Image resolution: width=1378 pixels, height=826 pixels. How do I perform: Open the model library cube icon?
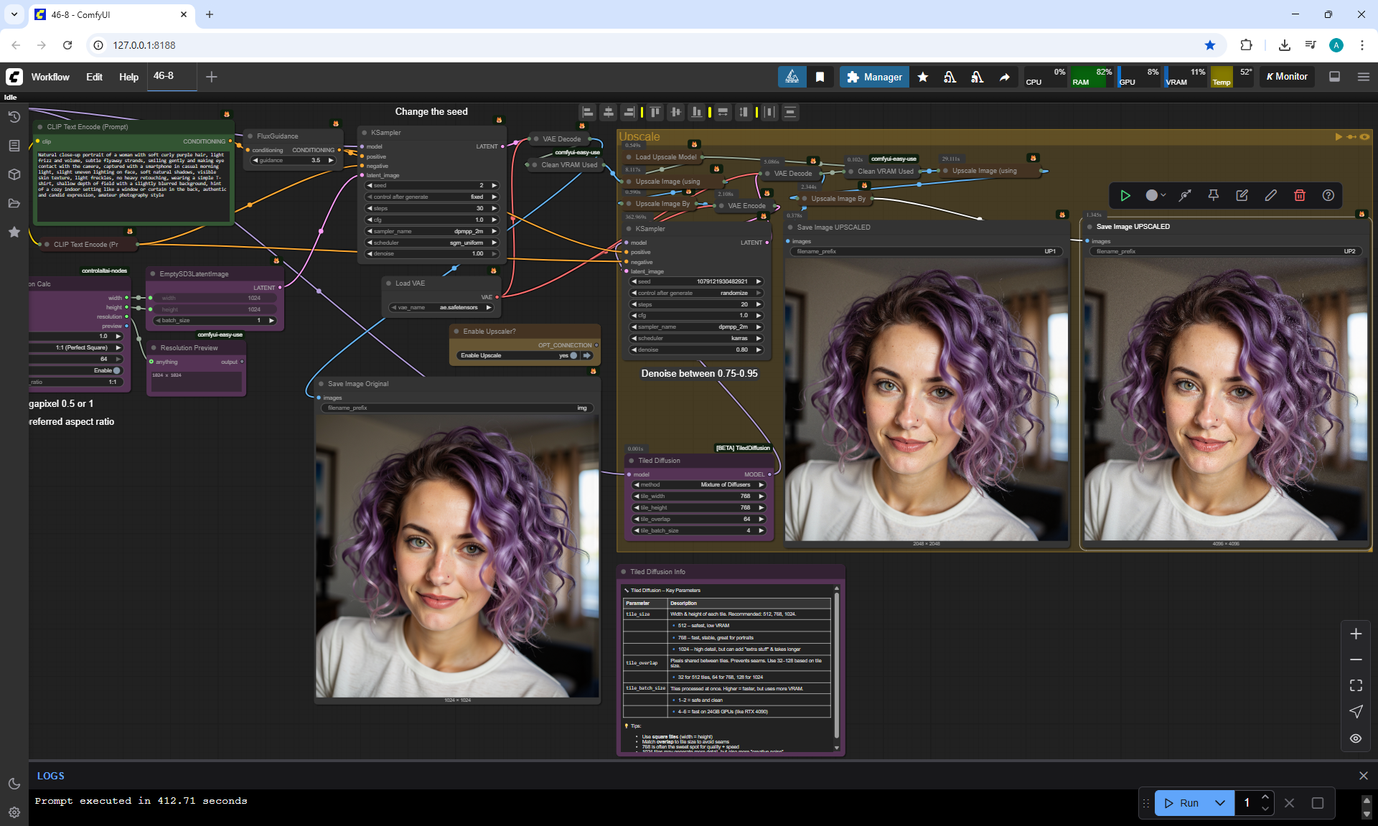(14, 174)
